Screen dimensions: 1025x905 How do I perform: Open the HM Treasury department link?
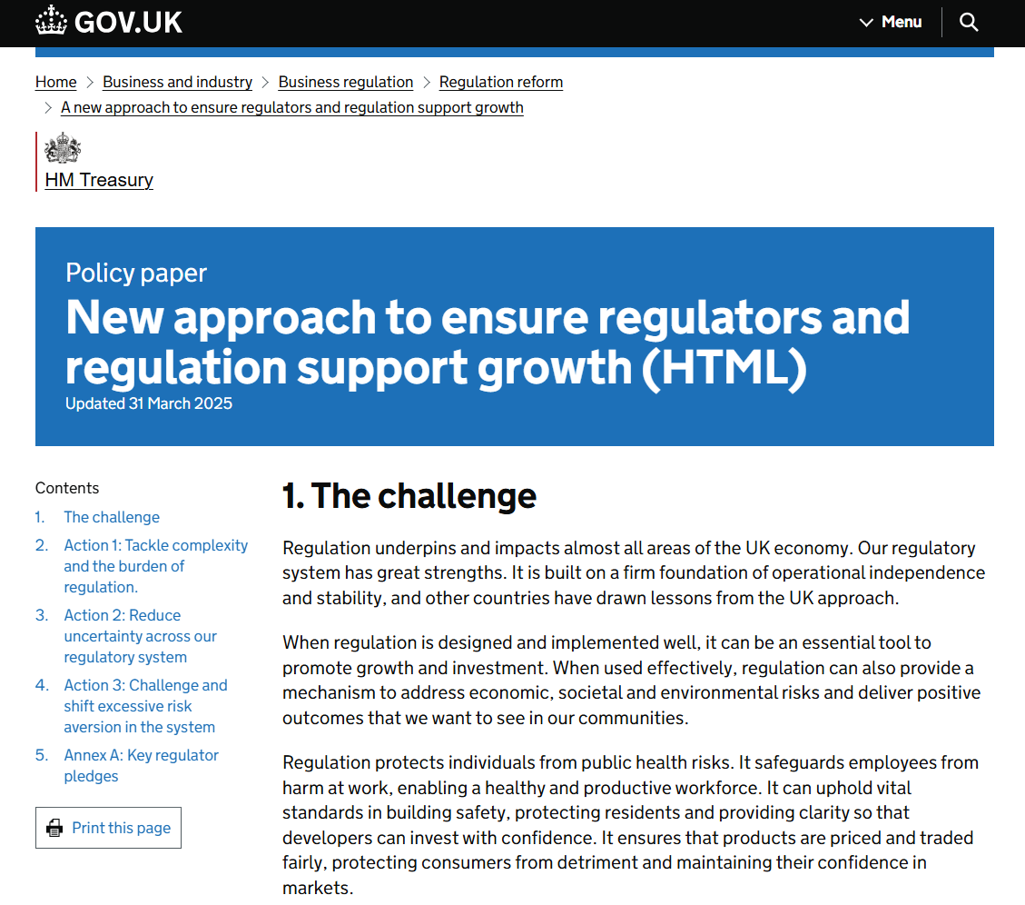coord(98,180)
